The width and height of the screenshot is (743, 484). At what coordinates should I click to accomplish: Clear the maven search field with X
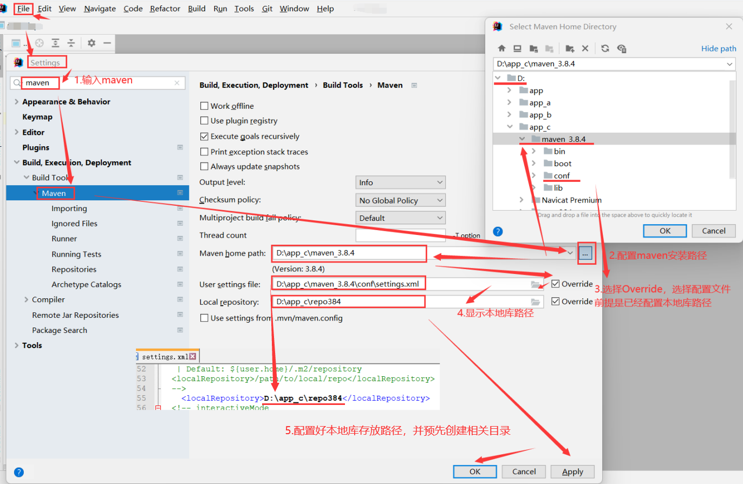(x=177, y=83)
